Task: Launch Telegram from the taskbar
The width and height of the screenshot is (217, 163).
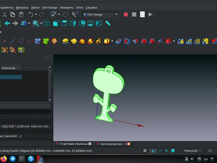Action: pyautogui.click(x=13, y=159)
